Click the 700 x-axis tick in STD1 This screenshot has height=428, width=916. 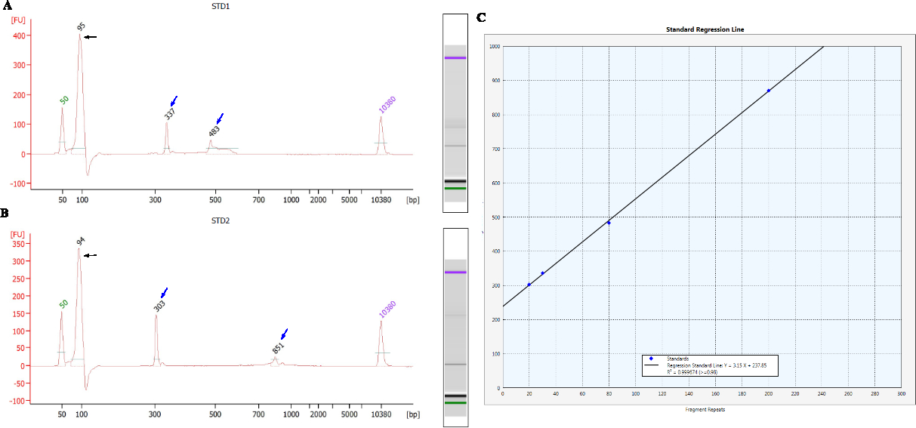coord(258,202)
